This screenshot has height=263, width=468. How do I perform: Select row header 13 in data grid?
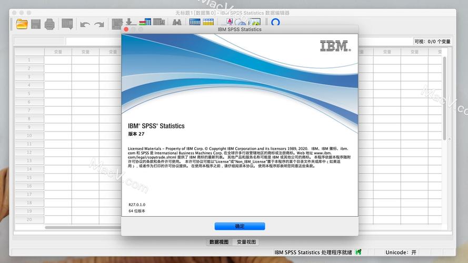point(29,161)
